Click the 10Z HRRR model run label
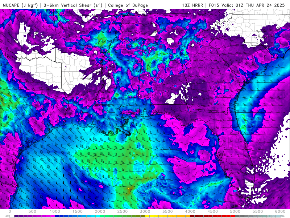Image resolution: width=290 pixels, height=218 pixels. (192, 5)
